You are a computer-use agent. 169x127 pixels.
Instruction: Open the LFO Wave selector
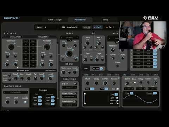[x=129, y=89]
